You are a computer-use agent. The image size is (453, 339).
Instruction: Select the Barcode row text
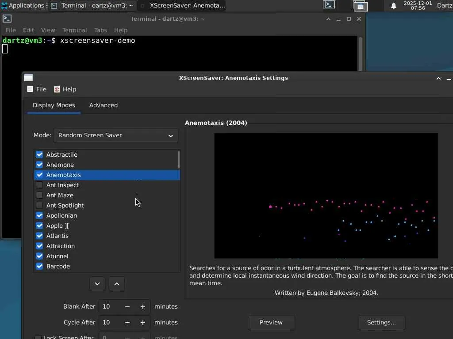click(58, 266)
